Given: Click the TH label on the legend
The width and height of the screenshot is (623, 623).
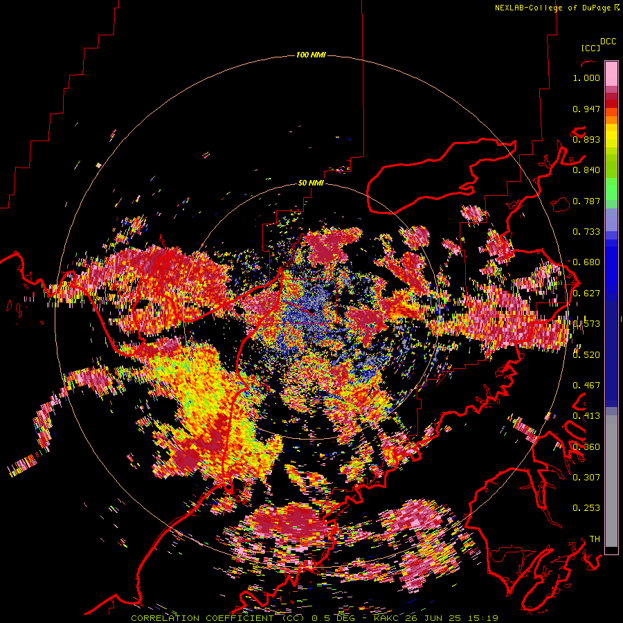Looking at the screenshot, I should (595, 539).
